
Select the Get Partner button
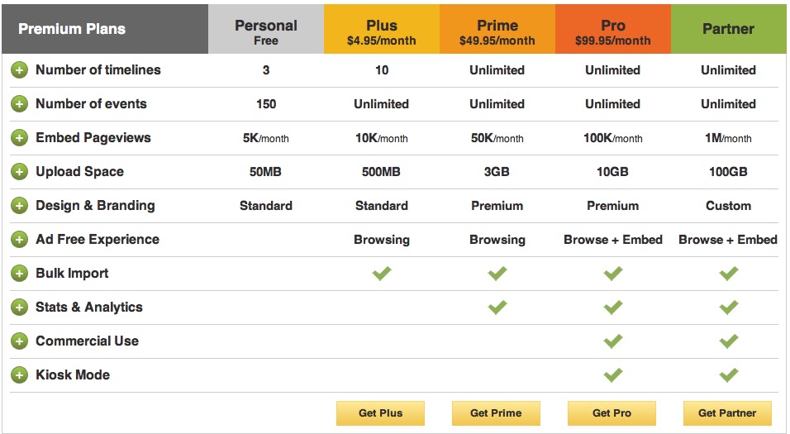point(727,413)
